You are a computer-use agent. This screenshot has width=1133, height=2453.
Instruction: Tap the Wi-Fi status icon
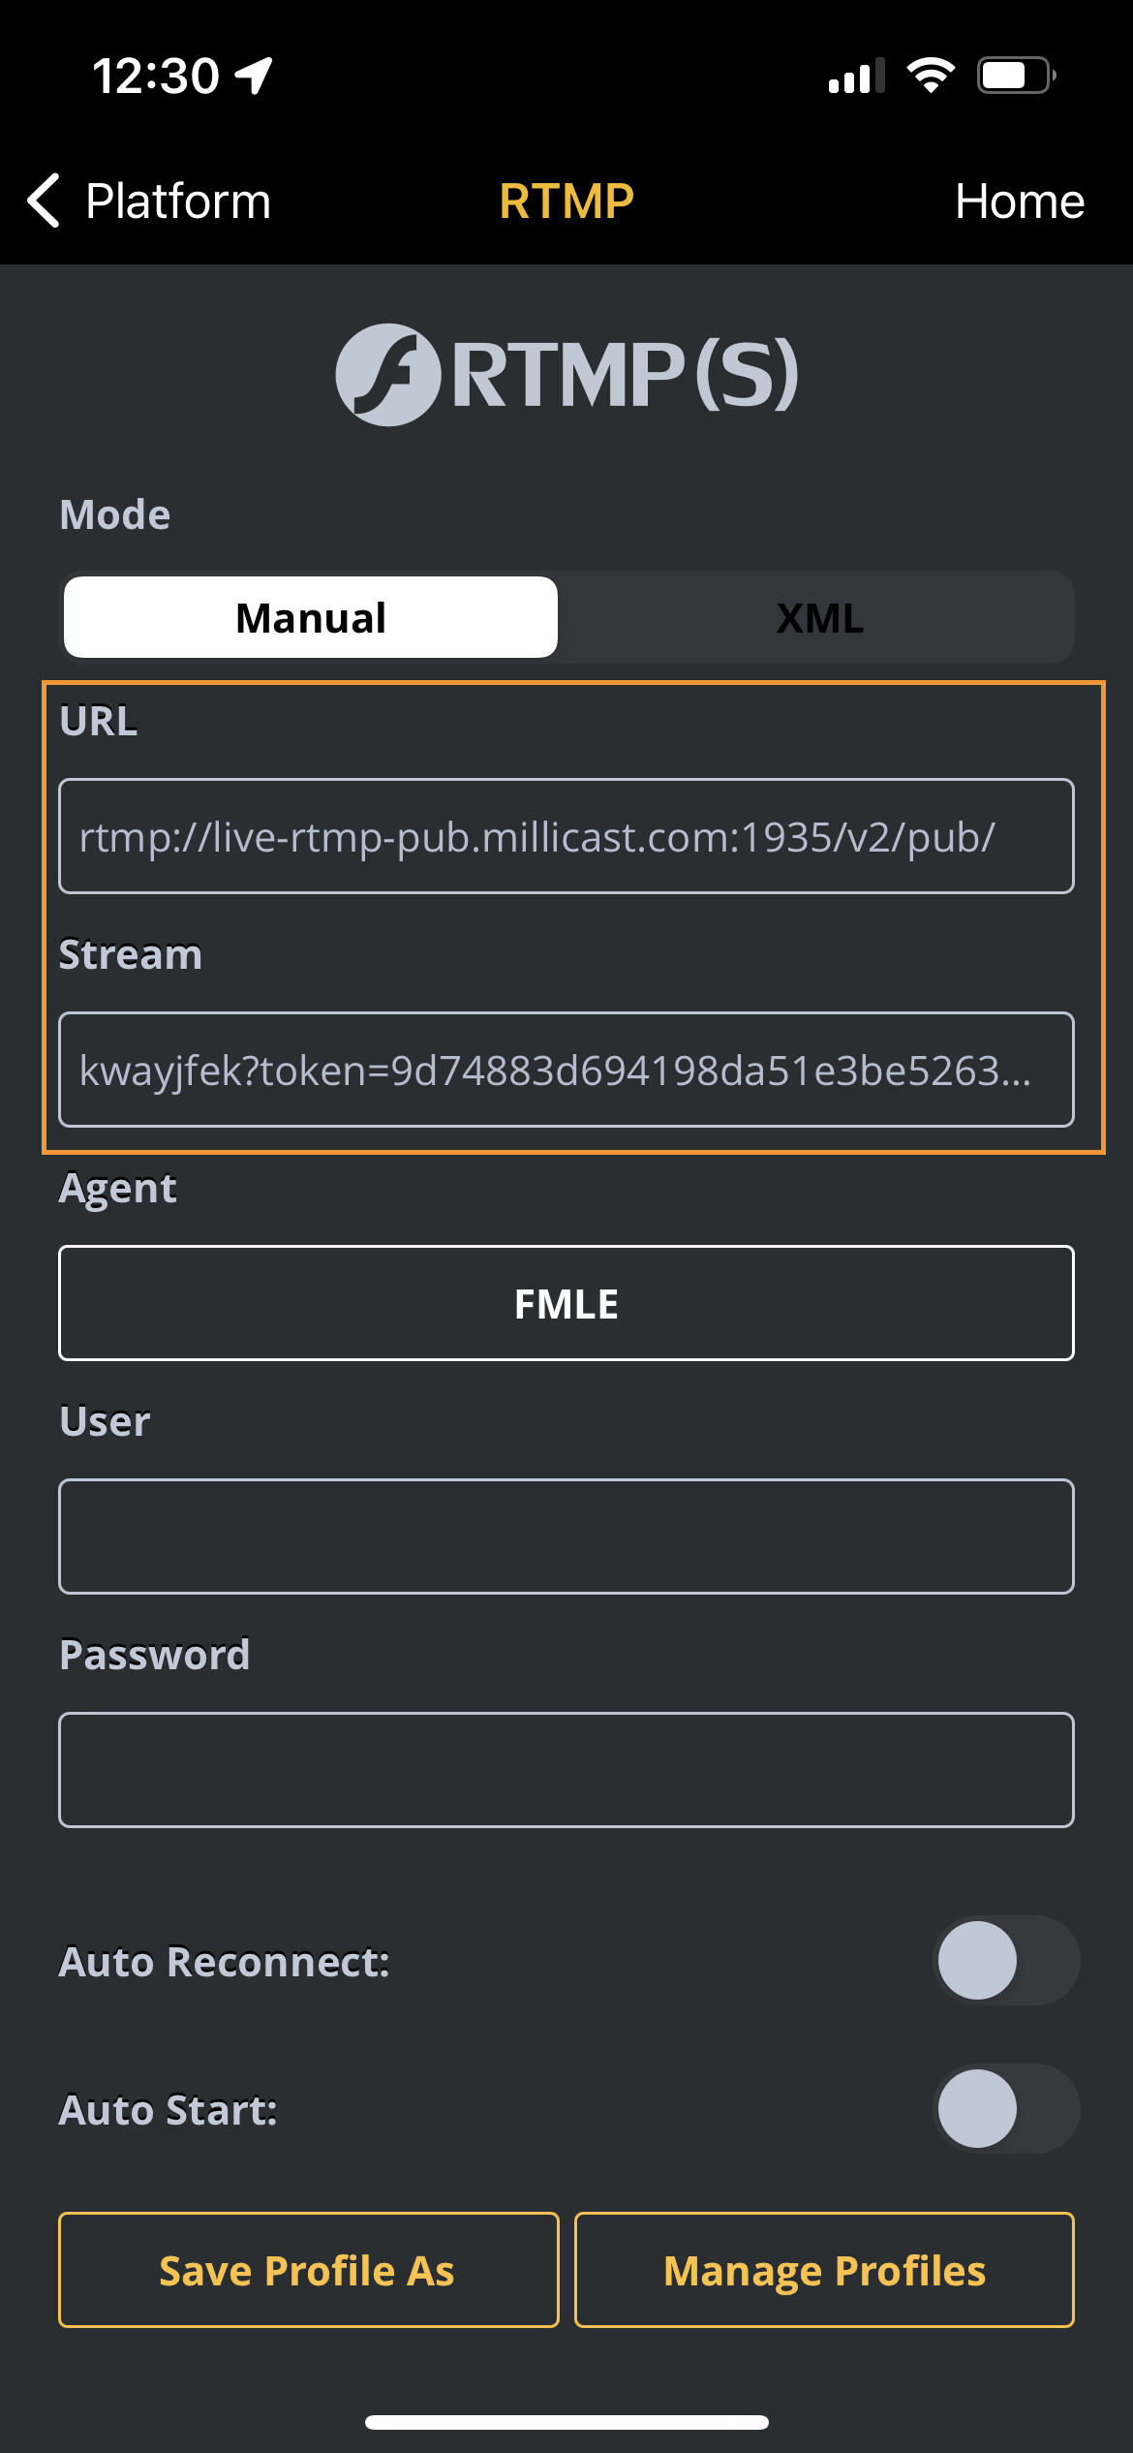click(931, 76)
